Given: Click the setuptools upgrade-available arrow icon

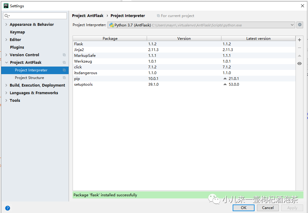Looking at the screenshot, I should point(225,84).
